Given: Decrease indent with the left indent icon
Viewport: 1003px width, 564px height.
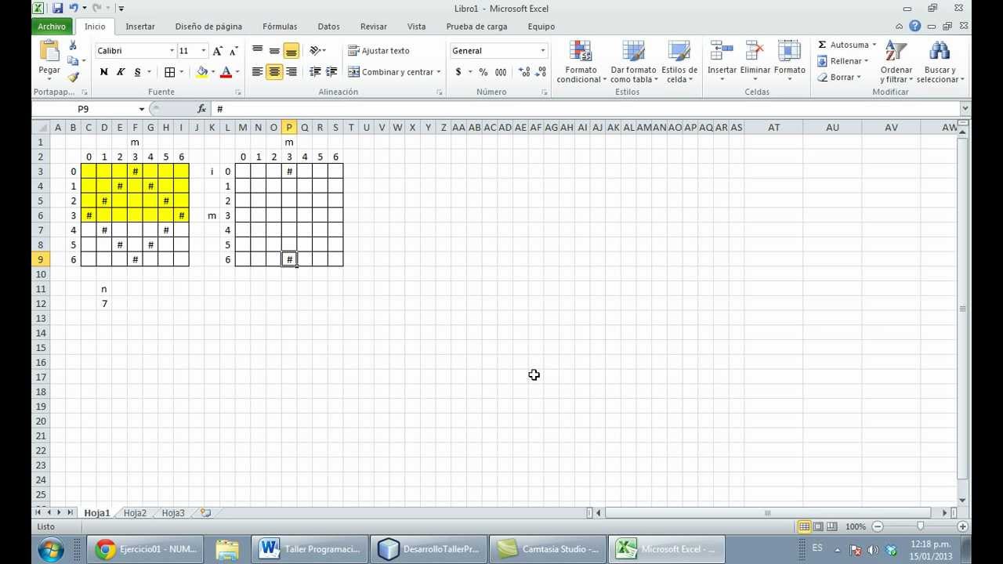Looking at the screenshot, I should tap(315, 72).
